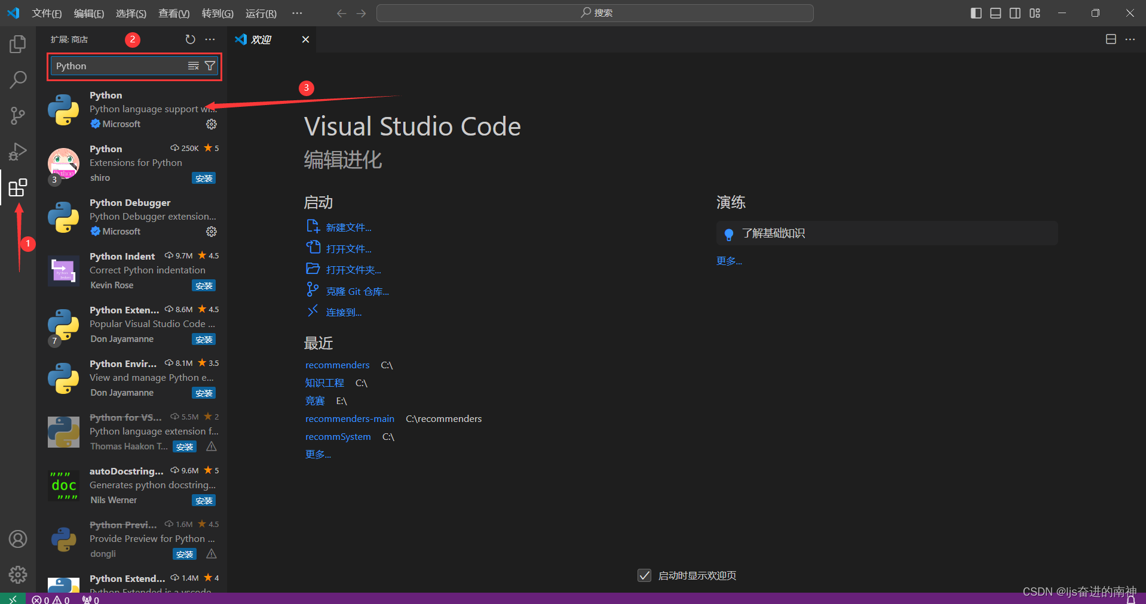The width and height of the screenshot is (1146, 604).
Task: Install autoDocstring extension
Action: pos(204,501)
